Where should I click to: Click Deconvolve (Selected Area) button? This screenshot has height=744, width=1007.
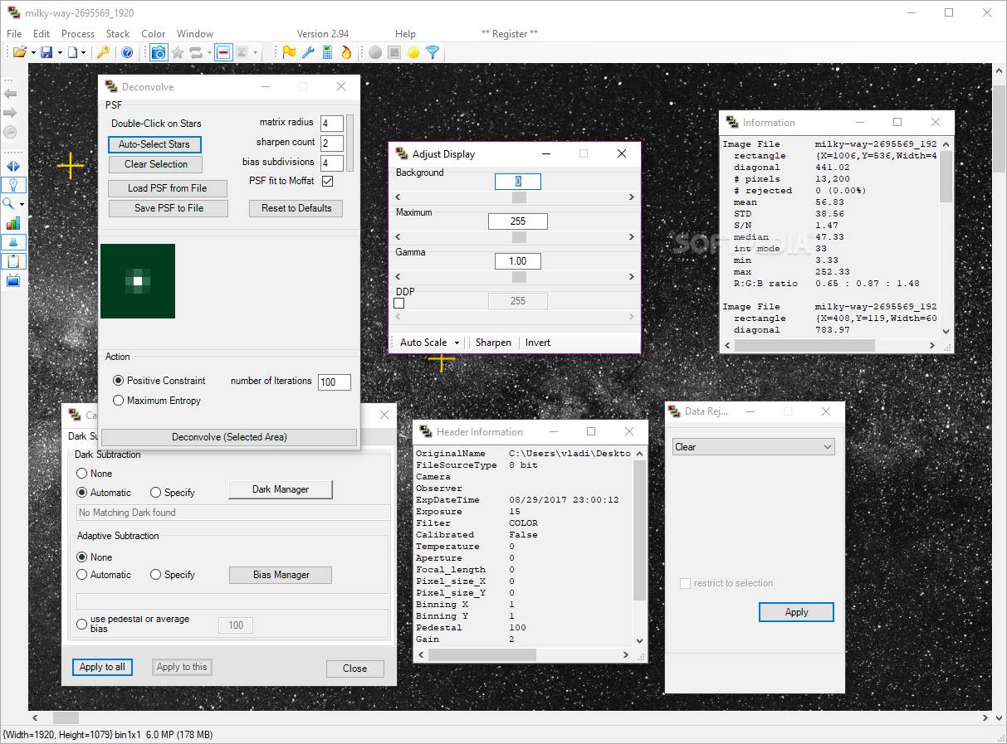point(229,437)
